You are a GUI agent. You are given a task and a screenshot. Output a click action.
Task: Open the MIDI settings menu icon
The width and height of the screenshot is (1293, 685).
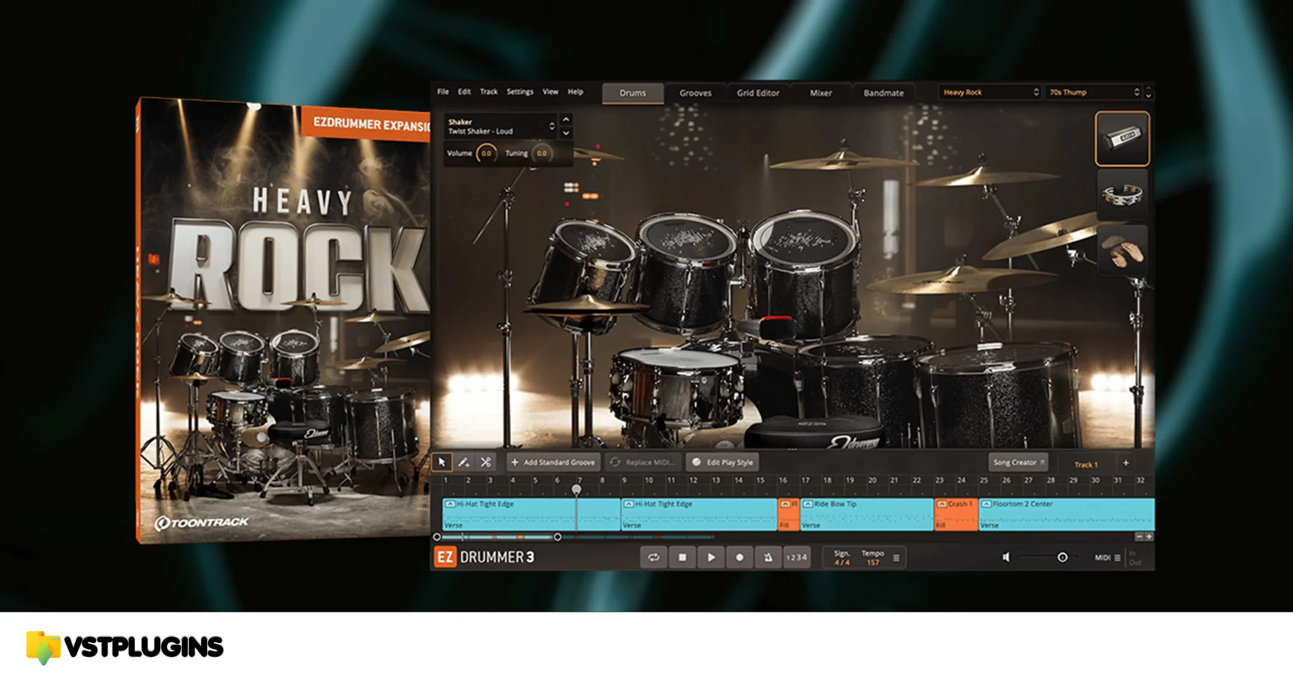pos(1118,558)
